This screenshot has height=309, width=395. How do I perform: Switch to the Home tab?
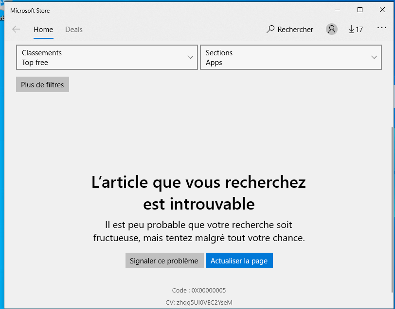pos(43,30)
